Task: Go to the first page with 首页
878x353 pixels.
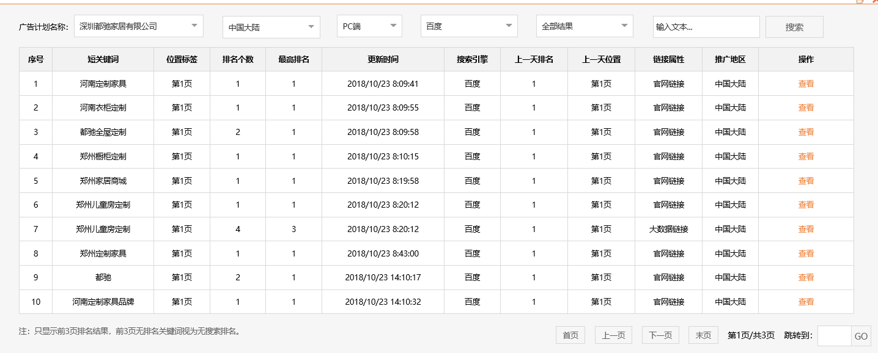Action: point(569,335)
